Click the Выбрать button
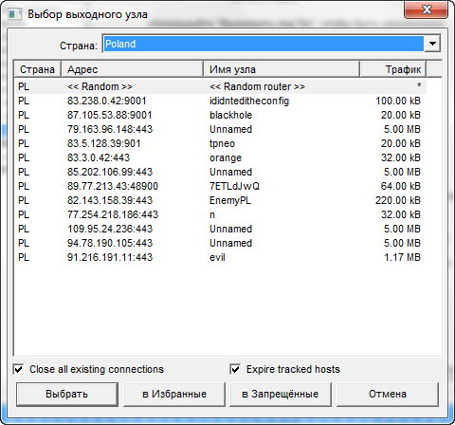This screenshot has height=425, width=455. (x=67, y=394)
